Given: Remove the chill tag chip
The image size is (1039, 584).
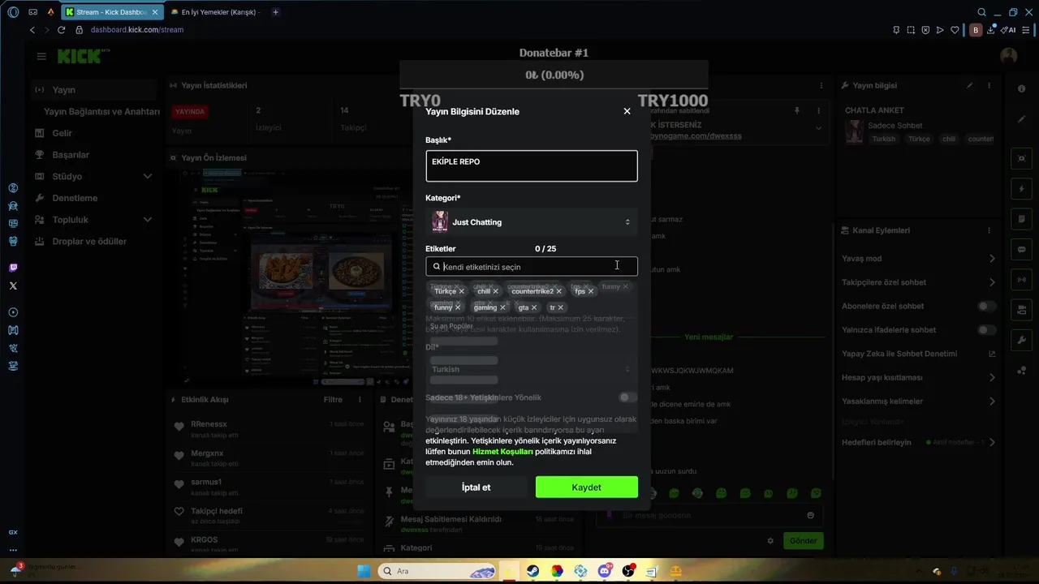Looking at the screenshot, I should click(x=495, y=291).
